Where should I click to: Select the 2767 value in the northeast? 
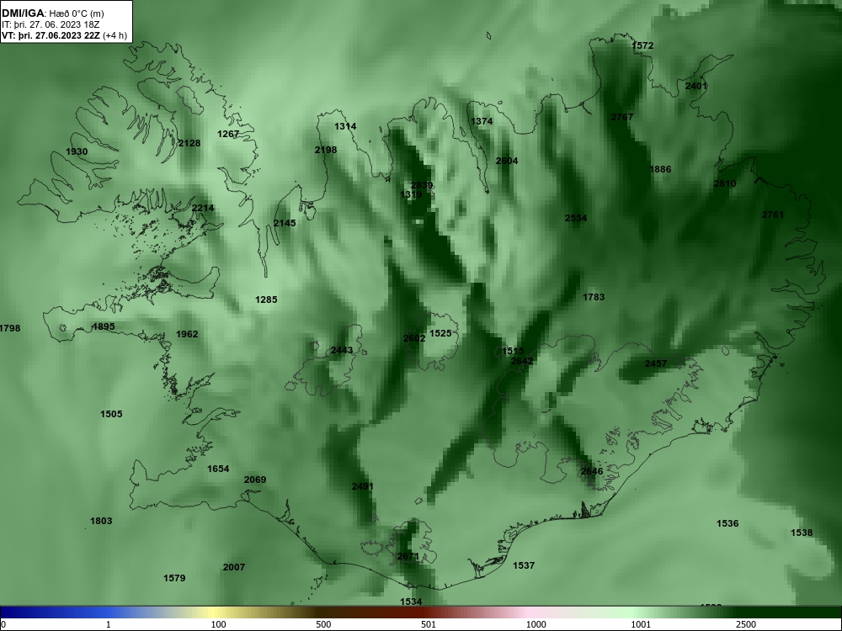point(622,117)
